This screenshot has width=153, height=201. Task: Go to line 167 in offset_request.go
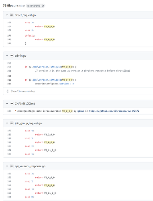[x=9, y=27]
